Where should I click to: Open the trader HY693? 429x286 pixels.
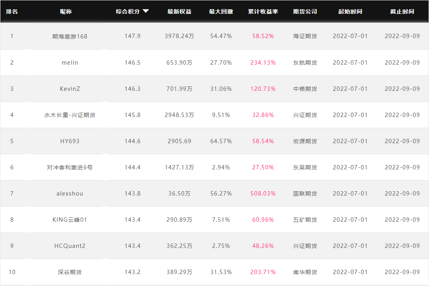click(x=70, y=141)
